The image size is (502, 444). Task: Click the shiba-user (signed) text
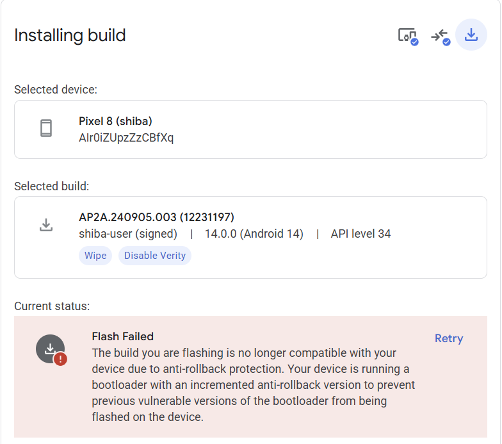pos(128,234)
